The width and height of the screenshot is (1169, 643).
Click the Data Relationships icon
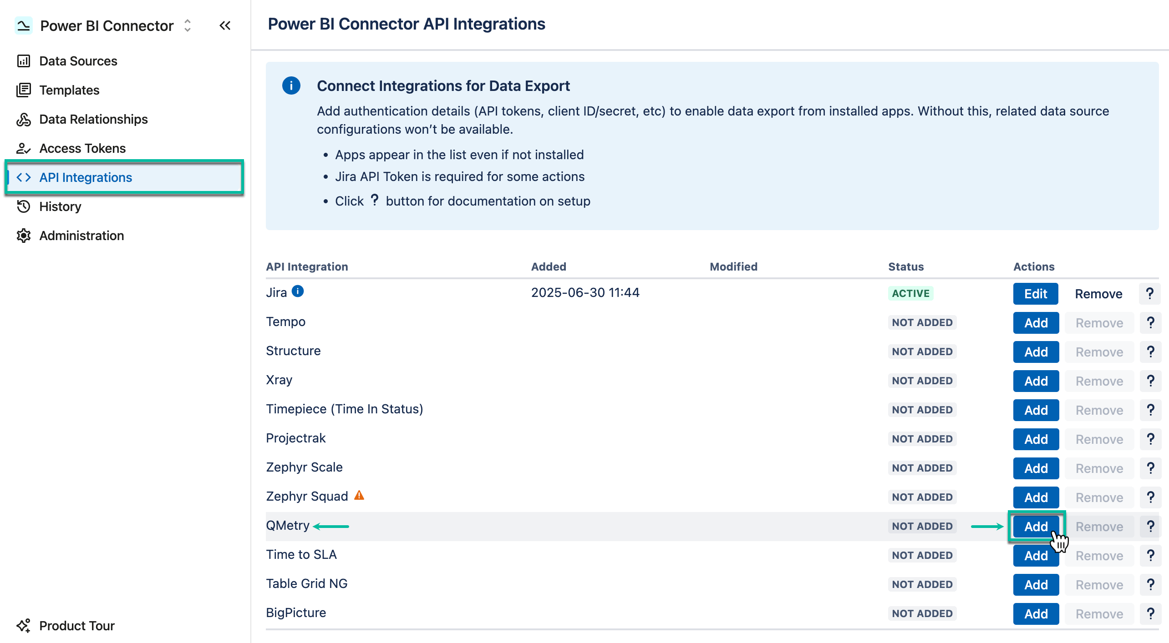coord(24,119)
